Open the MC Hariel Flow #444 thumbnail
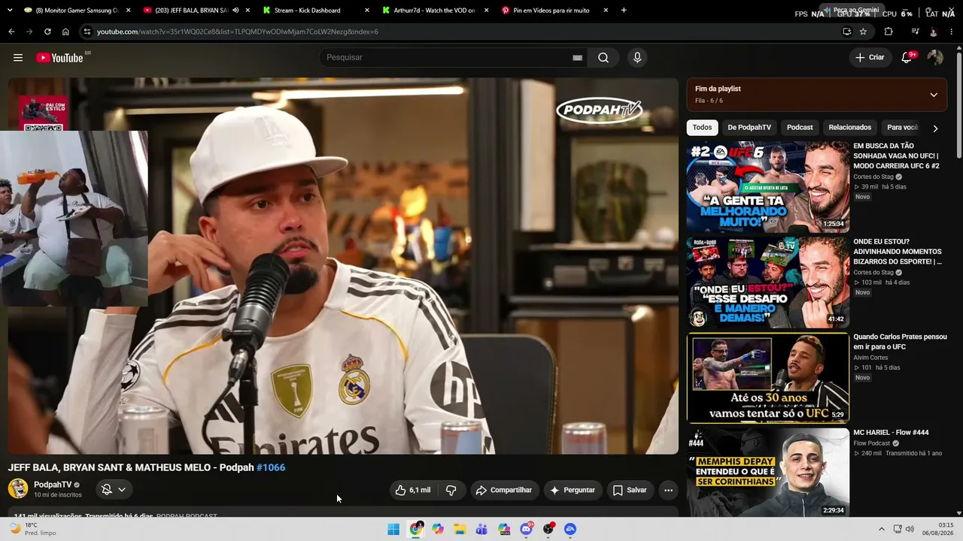The image size is (963, 541). (768, 473)
